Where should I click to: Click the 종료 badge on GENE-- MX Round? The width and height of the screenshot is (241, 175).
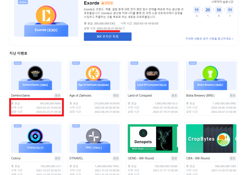174,158
